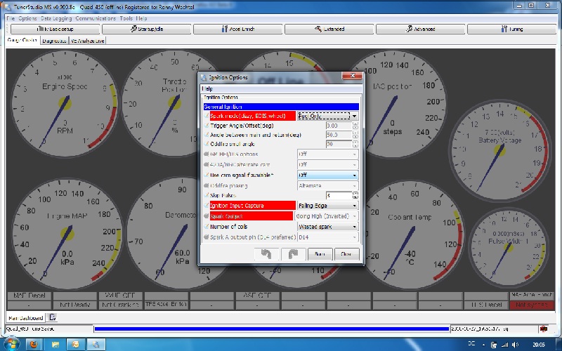Open the Windows Start menu
562x351 pixels.
pos(11,343)
